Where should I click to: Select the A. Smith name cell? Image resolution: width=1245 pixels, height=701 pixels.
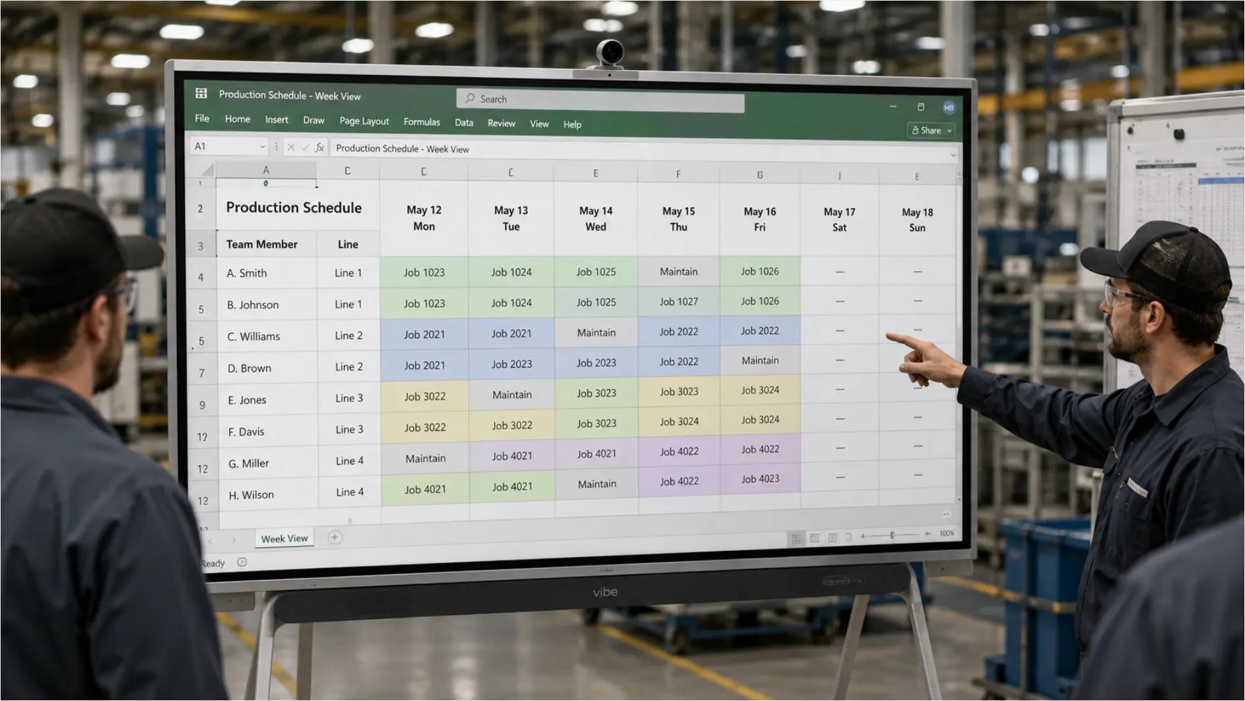pyautogui.click(x=267, y=273)
